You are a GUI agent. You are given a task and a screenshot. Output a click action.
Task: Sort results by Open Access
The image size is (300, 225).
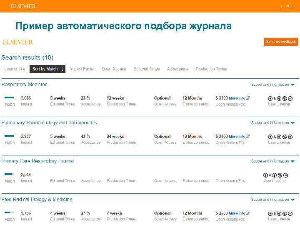(x=114, y=69)
